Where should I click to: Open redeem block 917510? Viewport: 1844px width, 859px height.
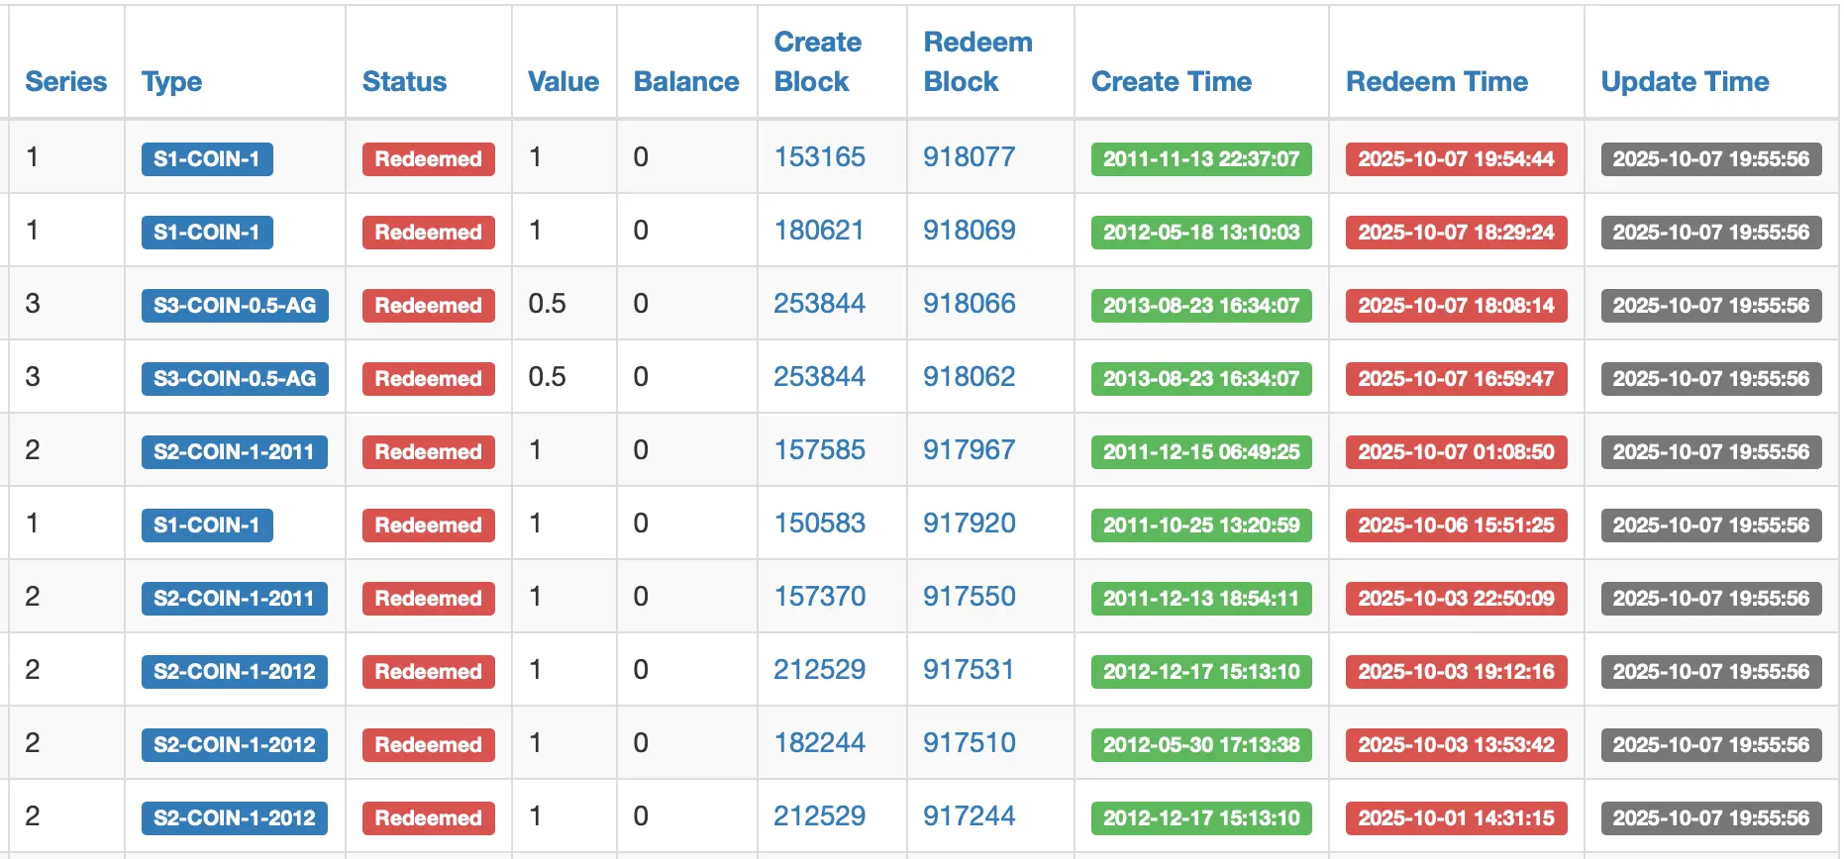point(969,742)
